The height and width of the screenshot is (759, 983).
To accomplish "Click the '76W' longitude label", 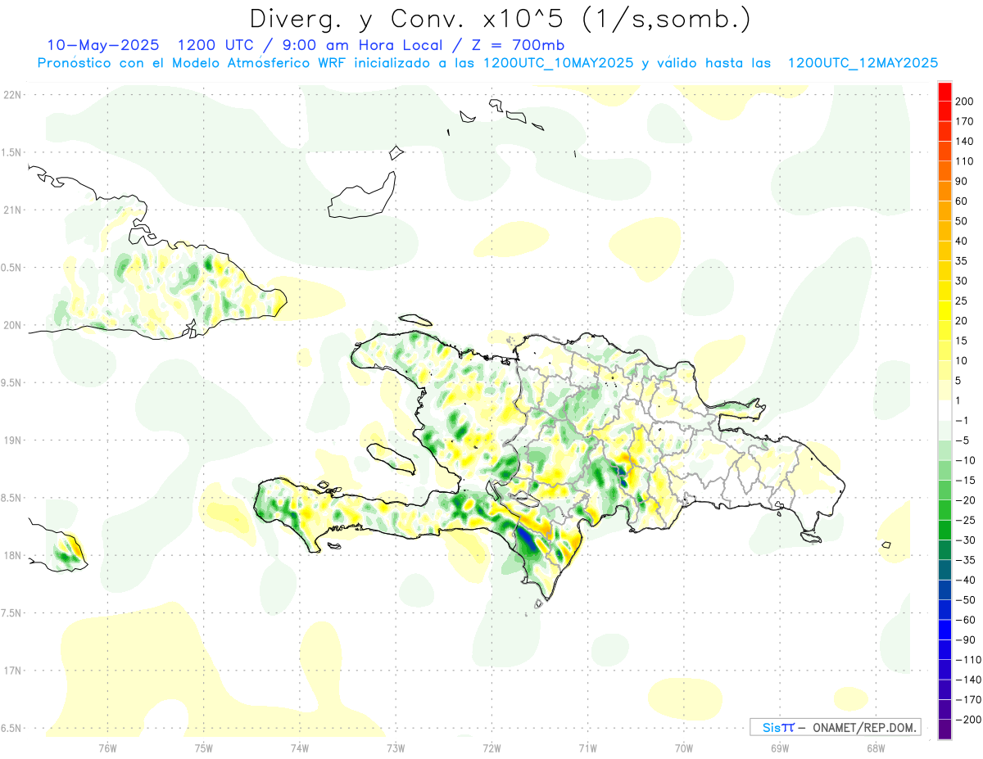I will (107, 748).
